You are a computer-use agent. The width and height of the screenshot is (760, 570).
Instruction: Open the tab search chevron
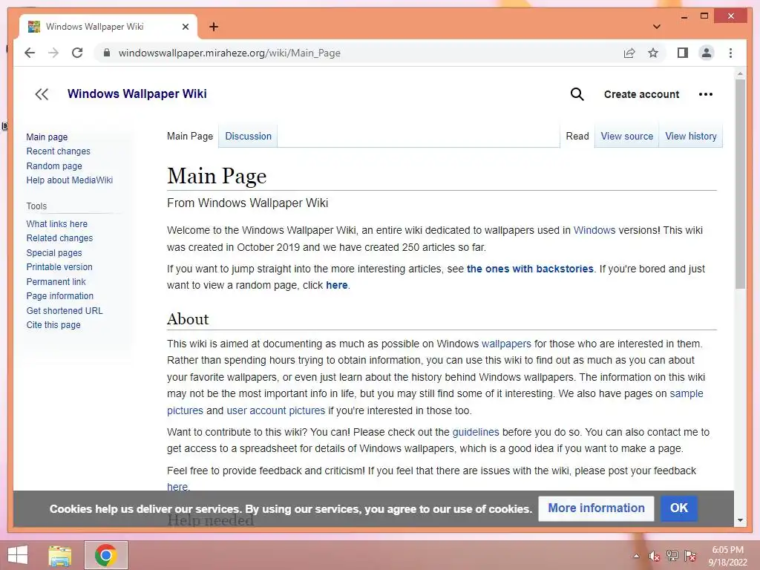point(656,27)
